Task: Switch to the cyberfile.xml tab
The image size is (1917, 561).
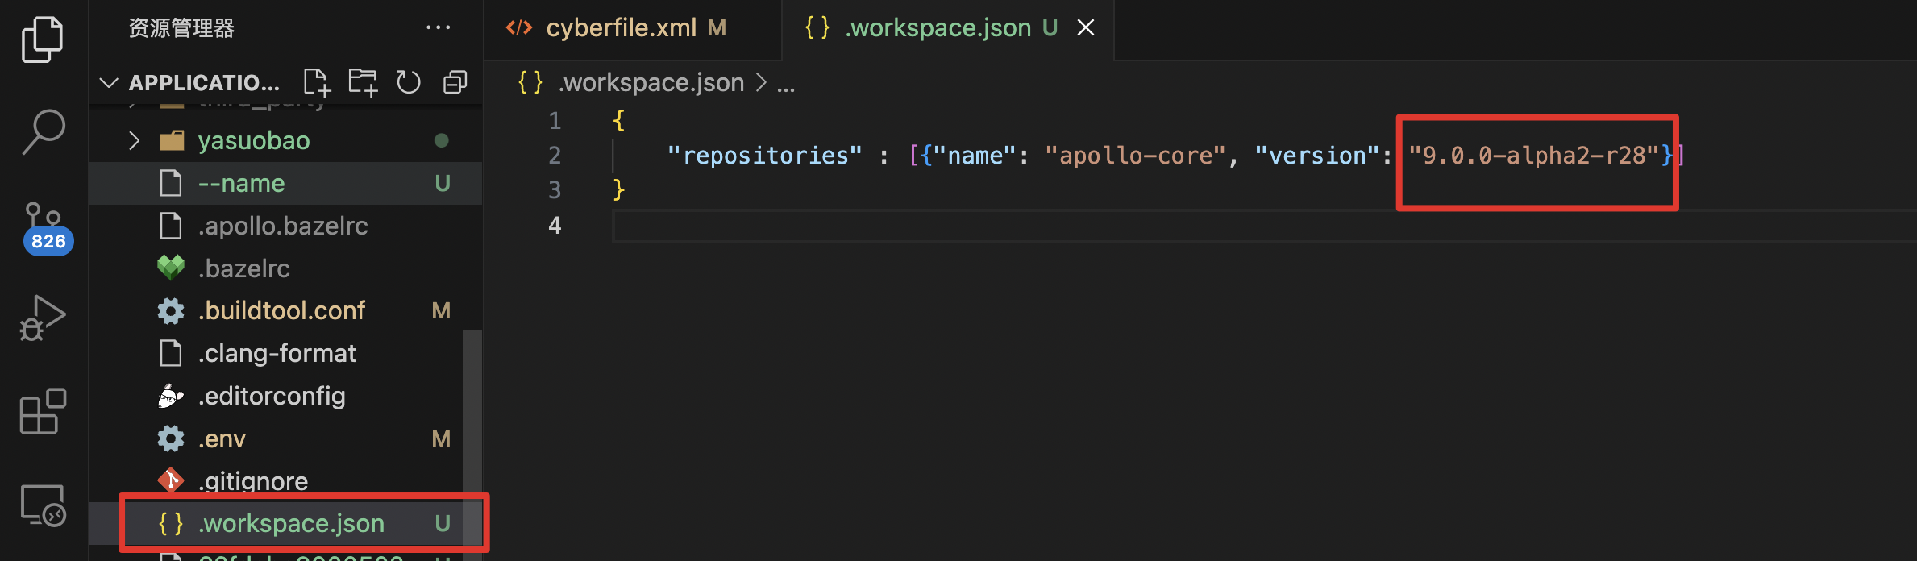Action: (621, 28)
